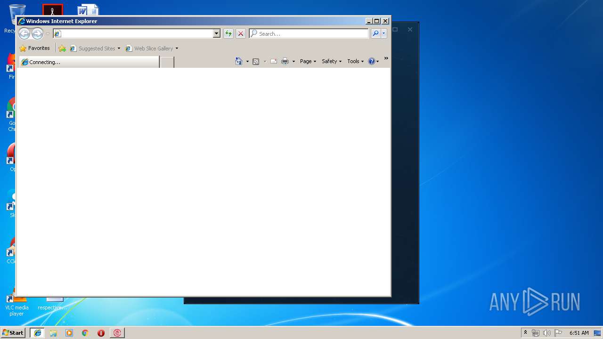Select the Connecting... tab
This screenshot has width=603, height=339.
(x=89, y=62)
